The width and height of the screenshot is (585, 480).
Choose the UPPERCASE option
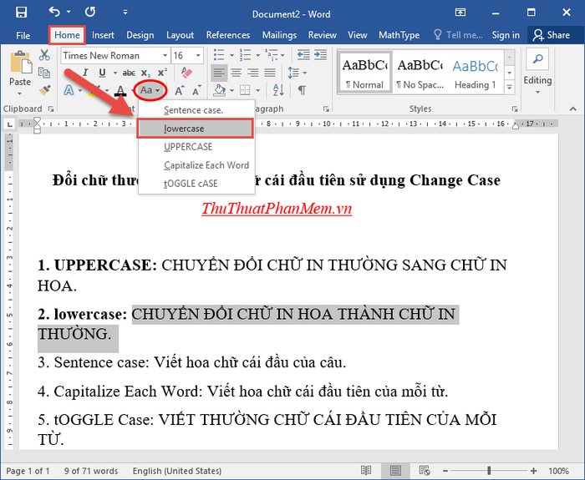click(196, 147)
